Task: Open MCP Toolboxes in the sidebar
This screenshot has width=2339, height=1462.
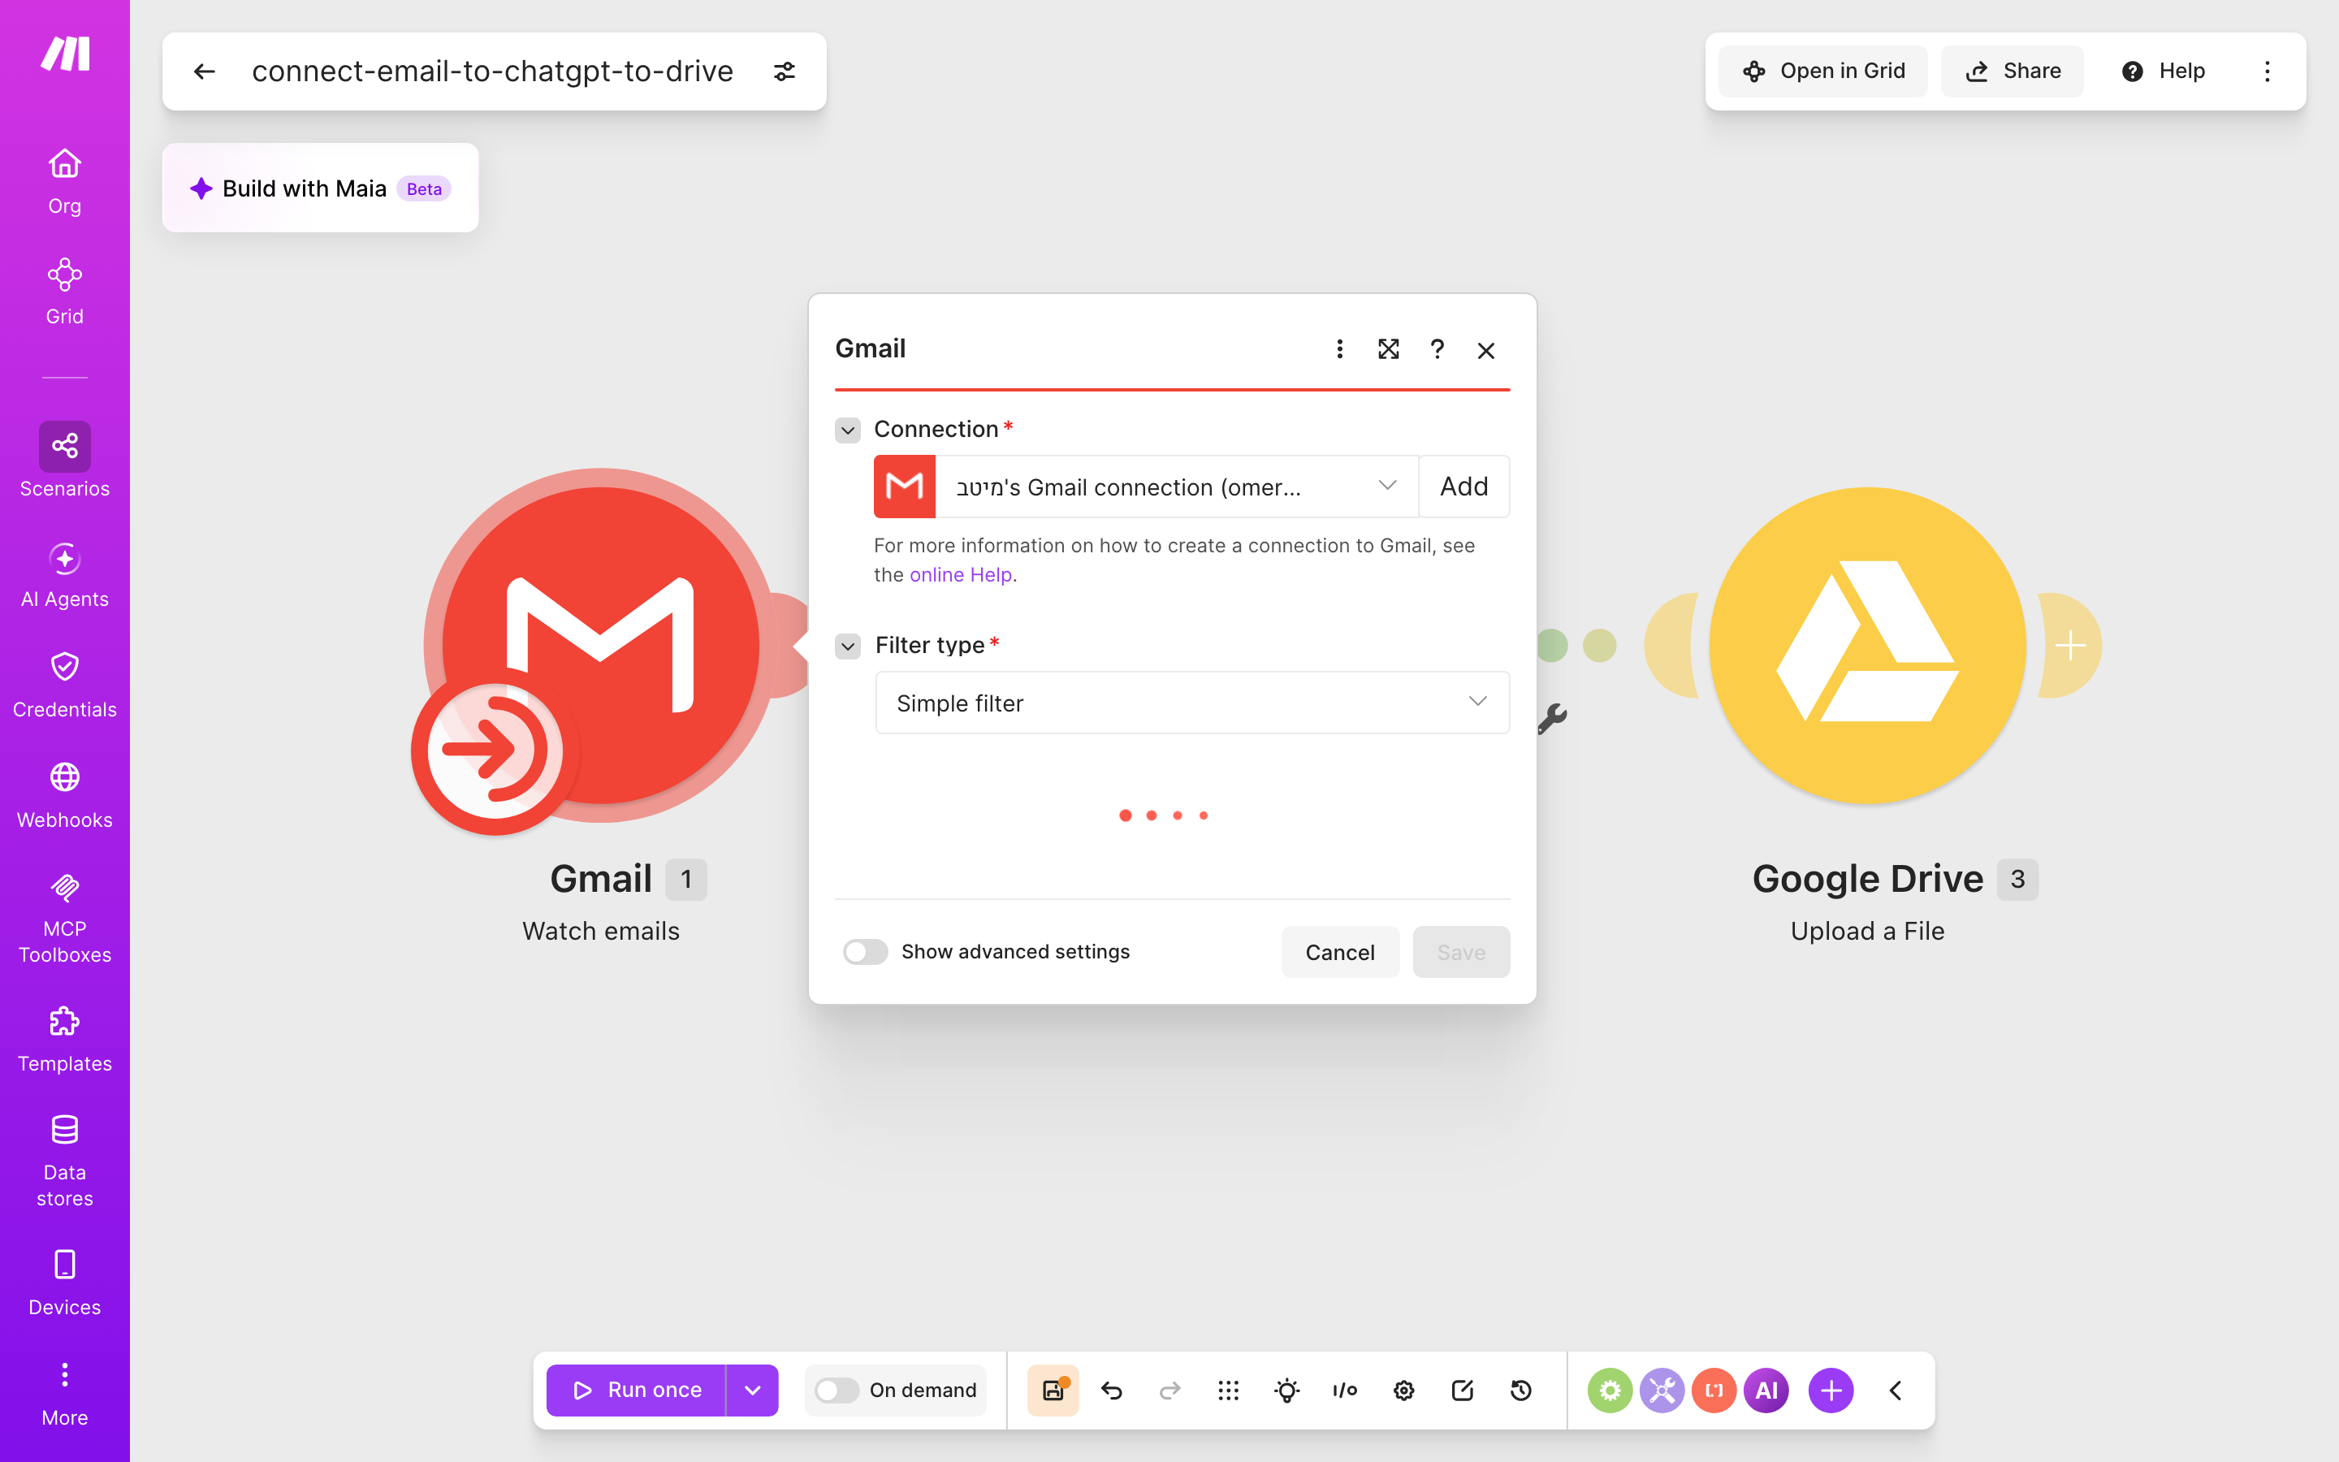Action: pos(65,918)
